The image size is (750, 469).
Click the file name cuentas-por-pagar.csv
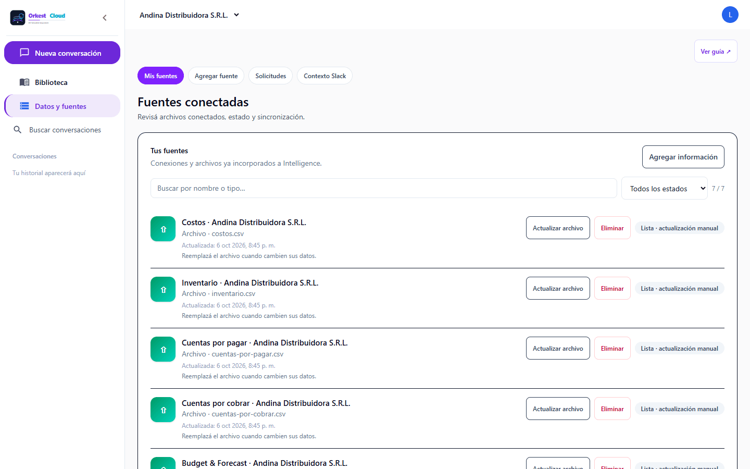pyautogui.click(x=247, y=354)
